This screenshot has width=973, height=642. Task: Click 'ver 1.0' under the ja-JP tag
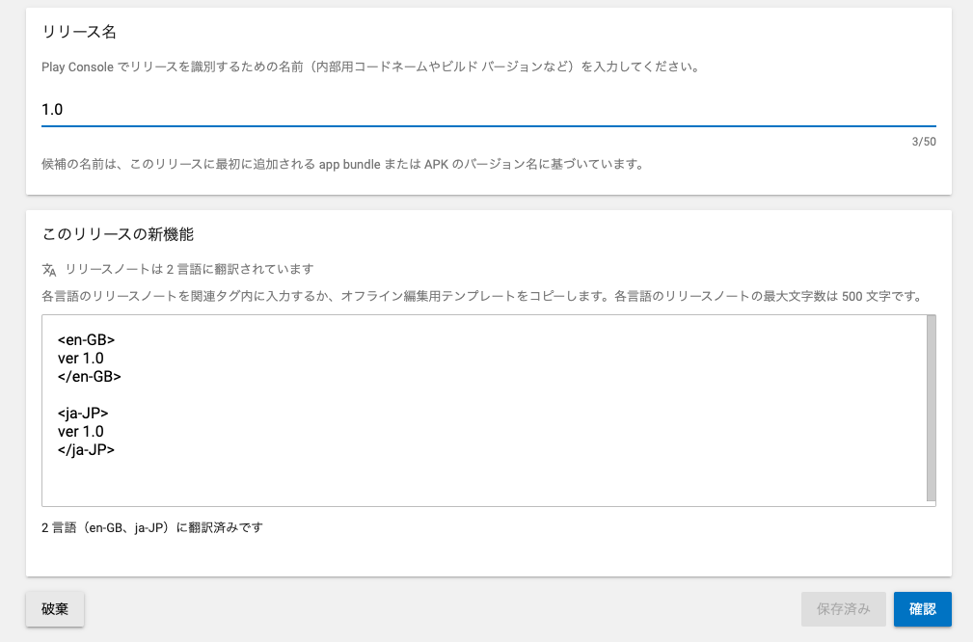(81, 432)
